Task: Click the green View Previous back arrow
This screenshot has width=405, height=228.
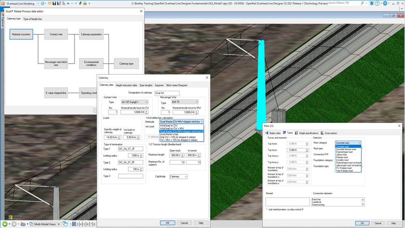Action: [5, 224]
